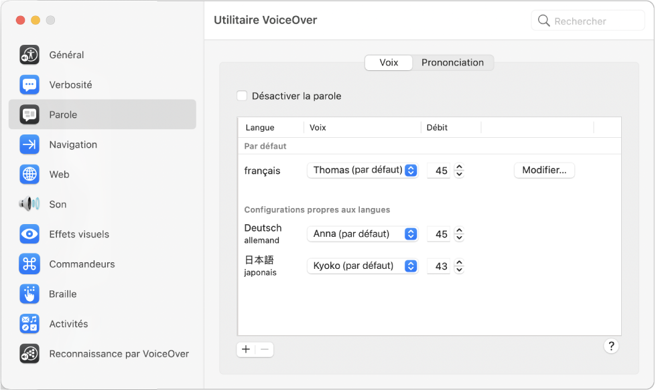This screenshot has width=656, height=390.
Task: Select the Verbosité speech-bubble icon
Action: (x=29, y=85)
